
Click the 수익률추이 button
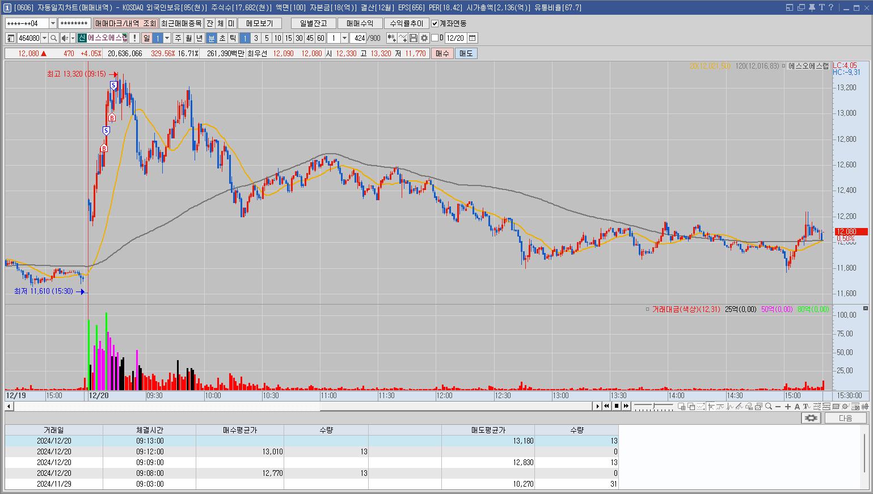point(406,23)
